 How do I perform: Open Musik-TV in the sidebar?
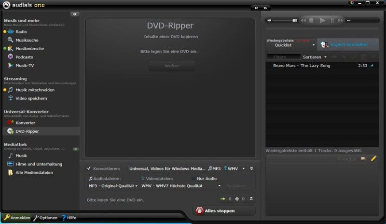(x=25, y=65)
